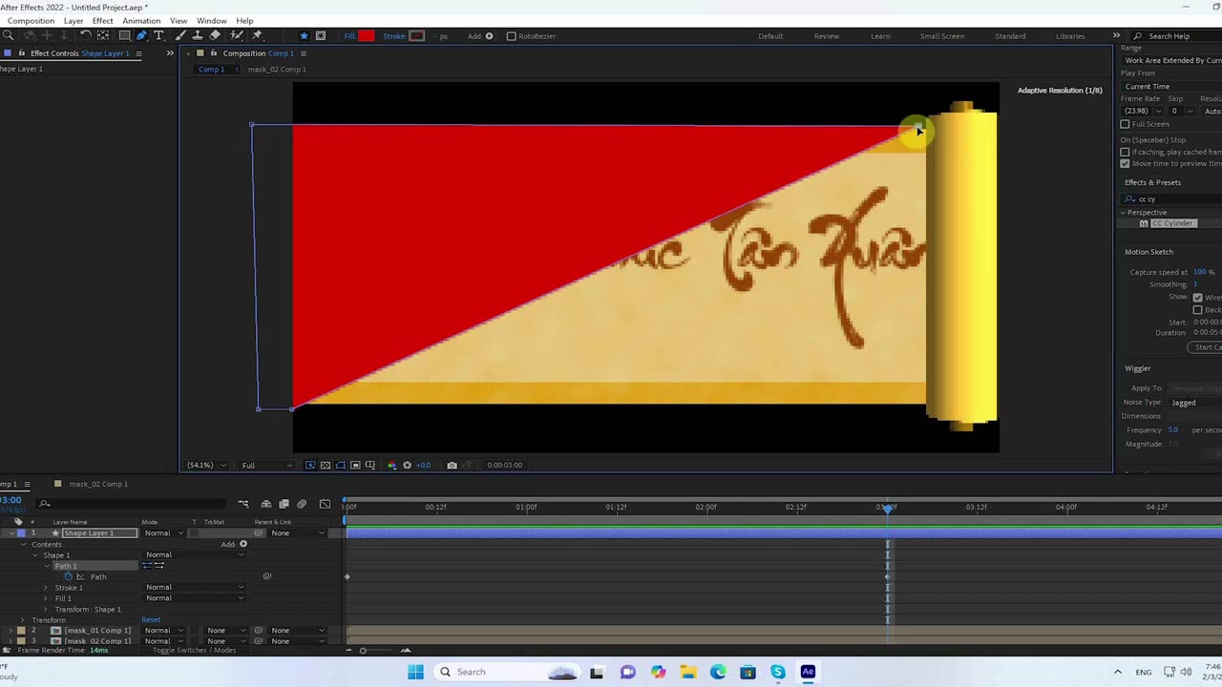Select the Rotation tool

tap(85, 35)
